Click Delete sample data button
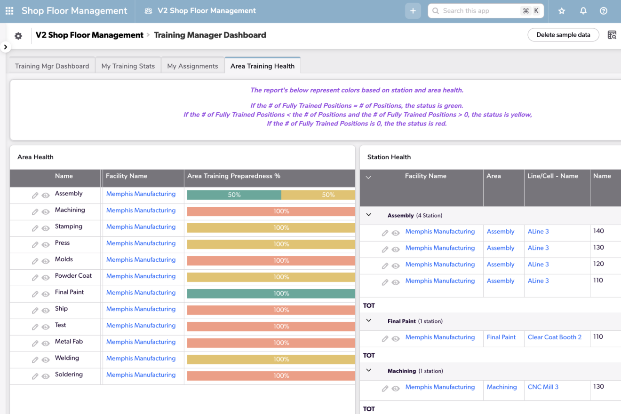The height and width of the screenshot is (414, 621). 563,35
